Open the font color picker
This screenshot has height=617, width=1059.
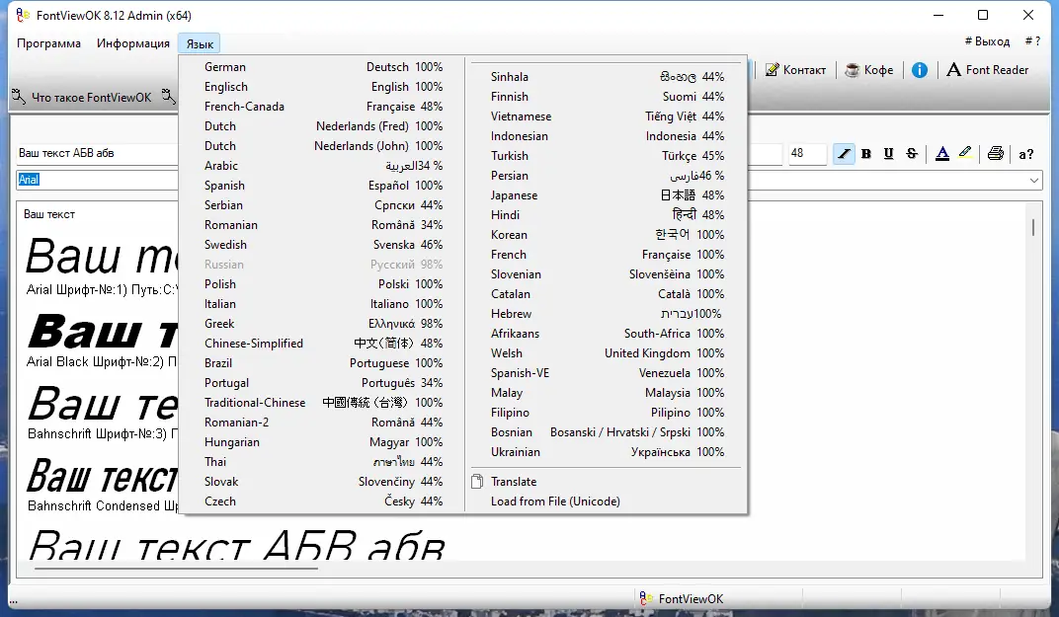click(942, 154)
